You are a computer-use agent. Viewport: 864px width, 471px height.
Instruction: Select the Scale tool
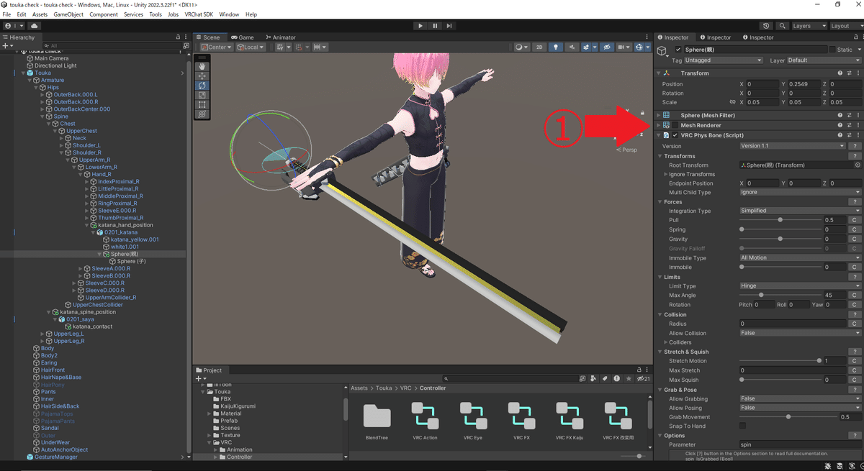click(x=202, y=94)
